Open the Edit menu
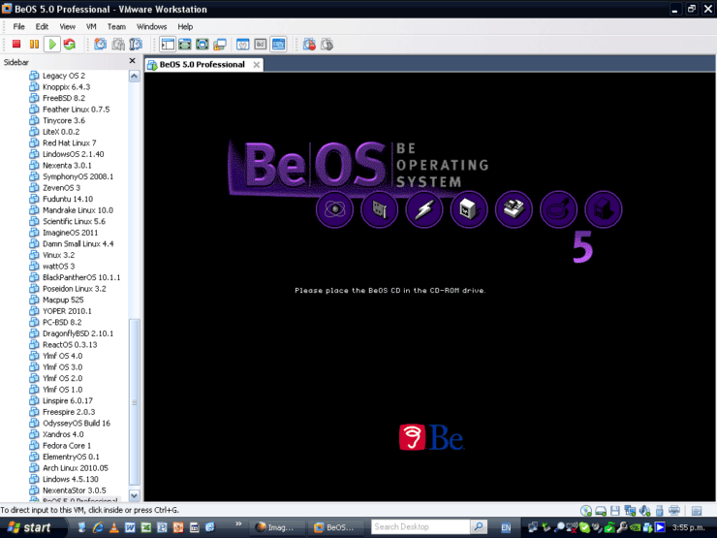717x538 pixels. [x=42, y=26]
